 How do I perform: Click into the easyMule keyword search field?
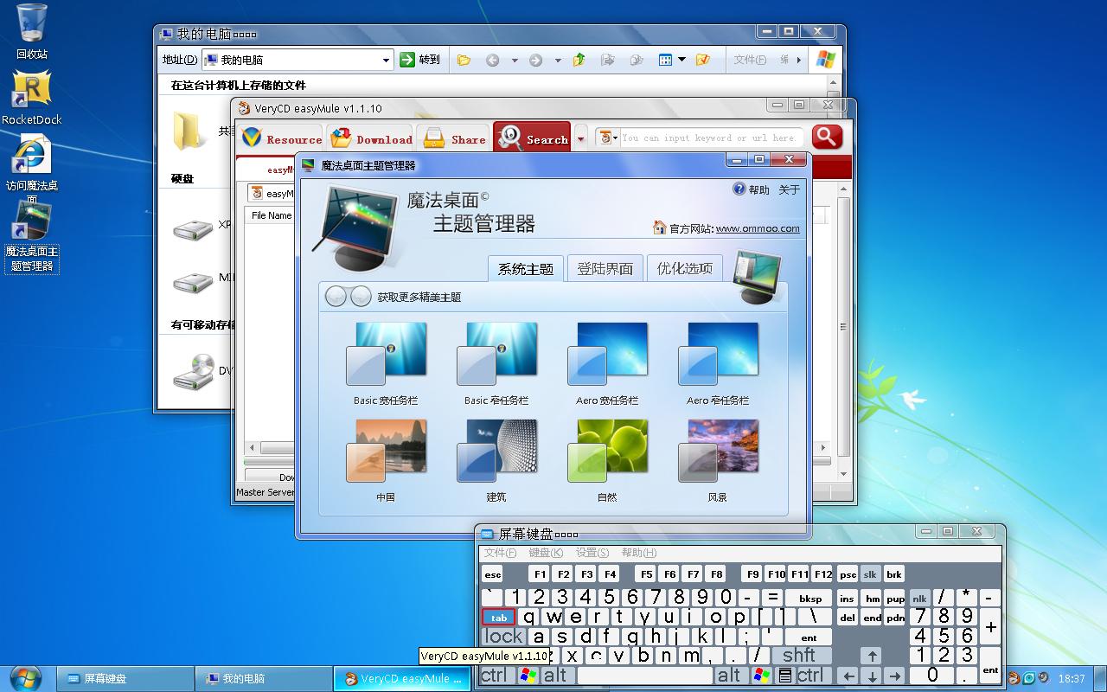click(x=711, y=138)
